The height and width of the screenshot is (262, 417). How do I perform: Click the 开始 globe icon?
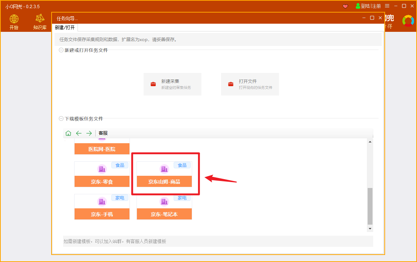tap(14, 19)
